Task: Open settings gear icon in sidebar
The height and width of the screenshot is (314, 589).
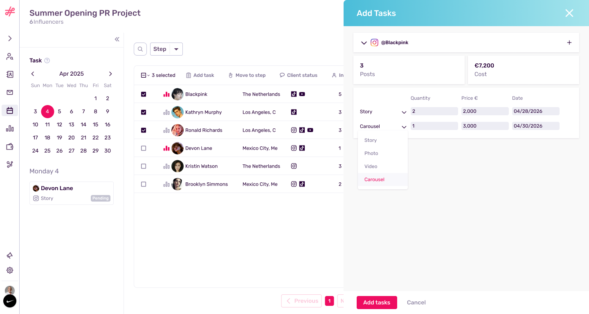Action: click(x=10, y=270)
